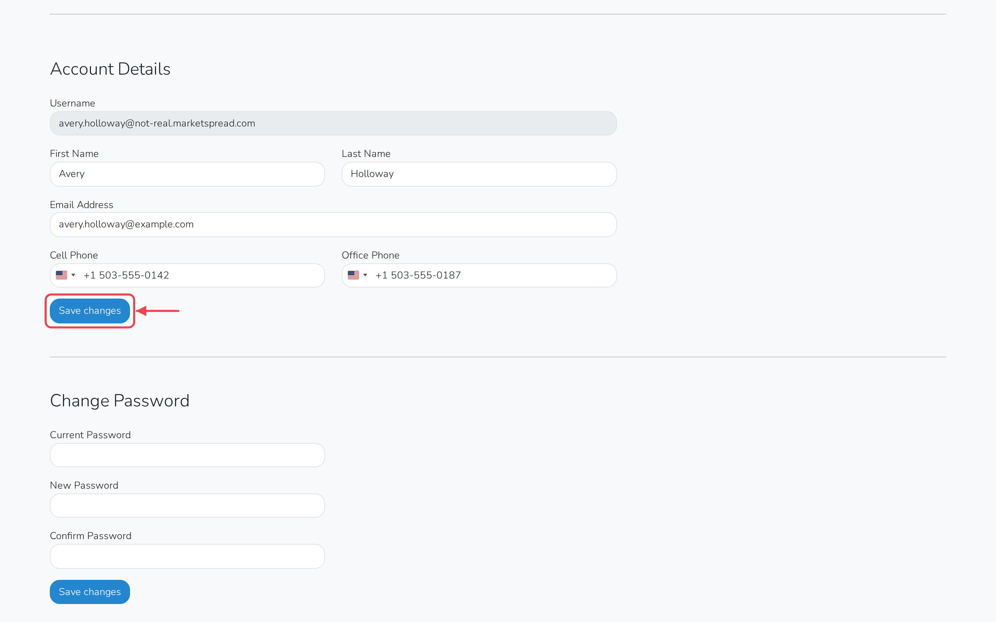This screenshot has width=996, height=622.
Task: Click the Office Phone number 503-555-0187
Action: (x=418, y=275)
